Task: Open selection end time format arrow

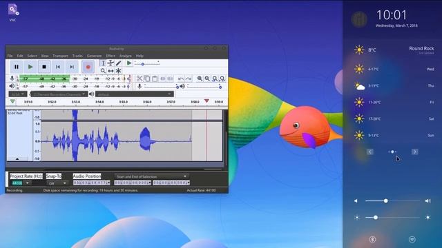Action: pos(189,183)
